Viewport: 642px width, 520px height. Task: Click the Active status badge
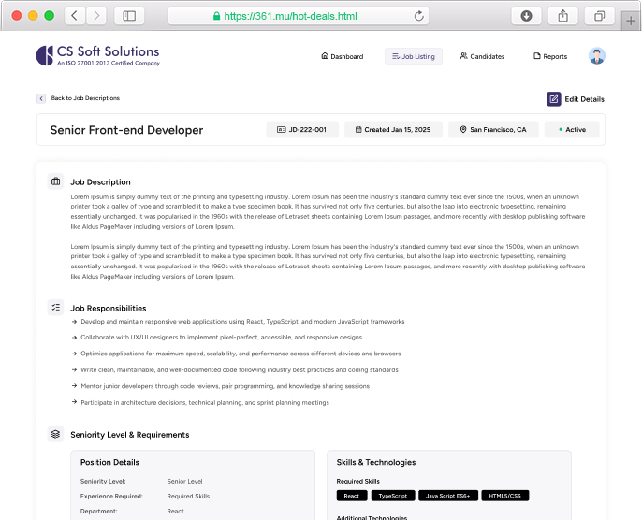572,130
